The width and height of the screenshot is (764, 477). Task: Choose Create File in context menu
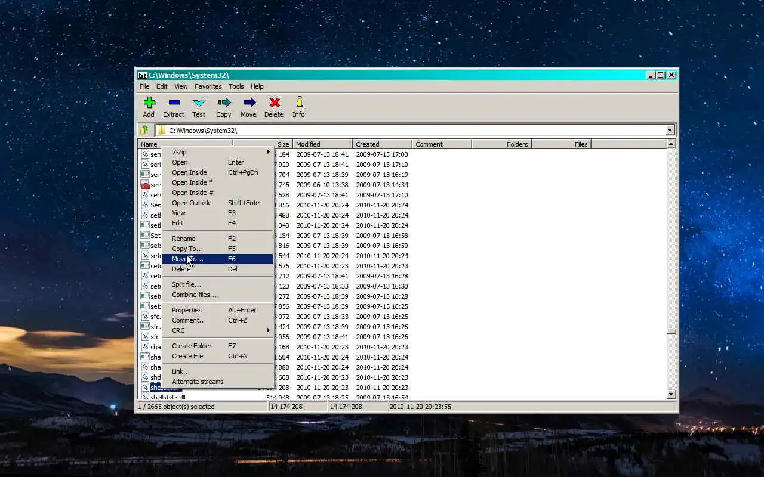(218, 356)
